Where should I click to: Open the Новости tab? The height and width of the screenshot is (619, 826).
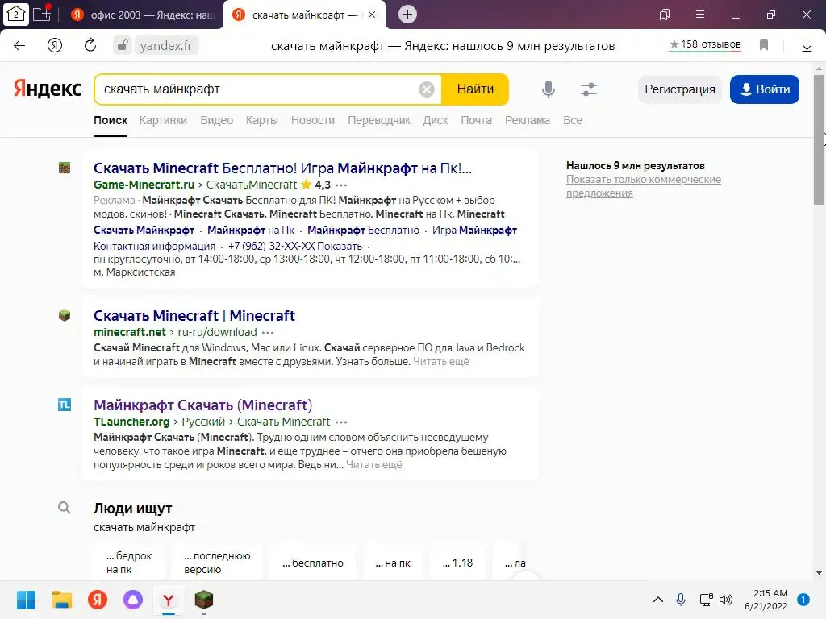click(x=313, y=121)
